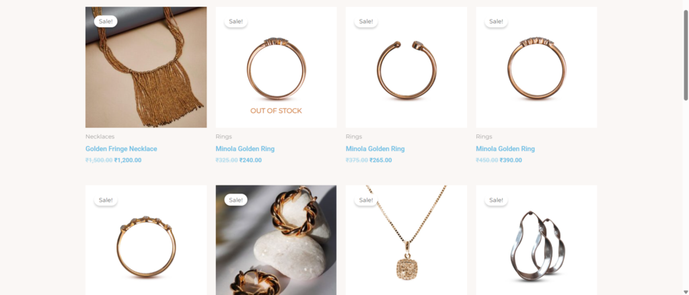The height and width of the screenshot is (295, 689).
Task: Click the page vertical scrollbar thumb
Action: [686, 55]
